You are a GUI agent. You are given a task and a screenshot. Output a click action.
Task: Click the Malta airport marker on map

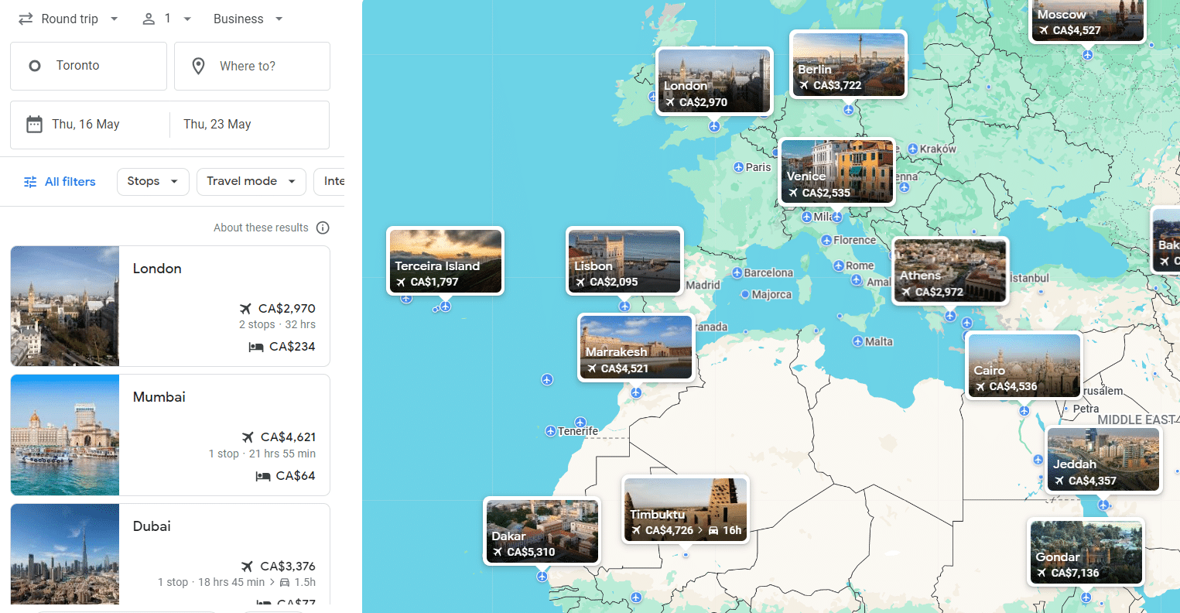tap(857, 341)
